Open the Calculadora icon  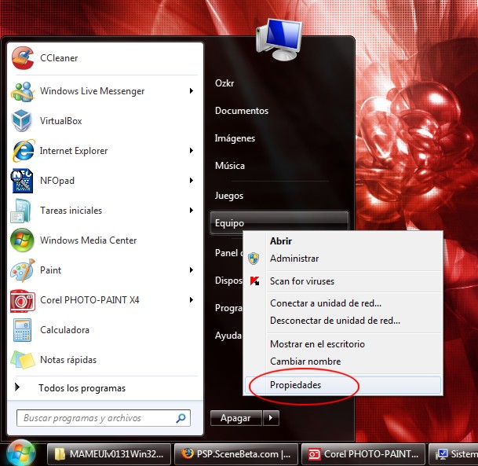coord(22,330)
